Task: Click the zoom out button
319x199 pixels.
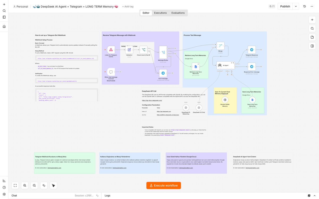Action: [34, 185]
